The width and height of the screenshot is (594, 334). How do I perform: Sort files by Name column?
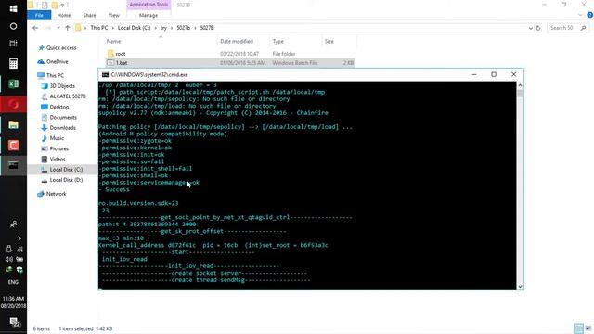(x=113, y=41)
